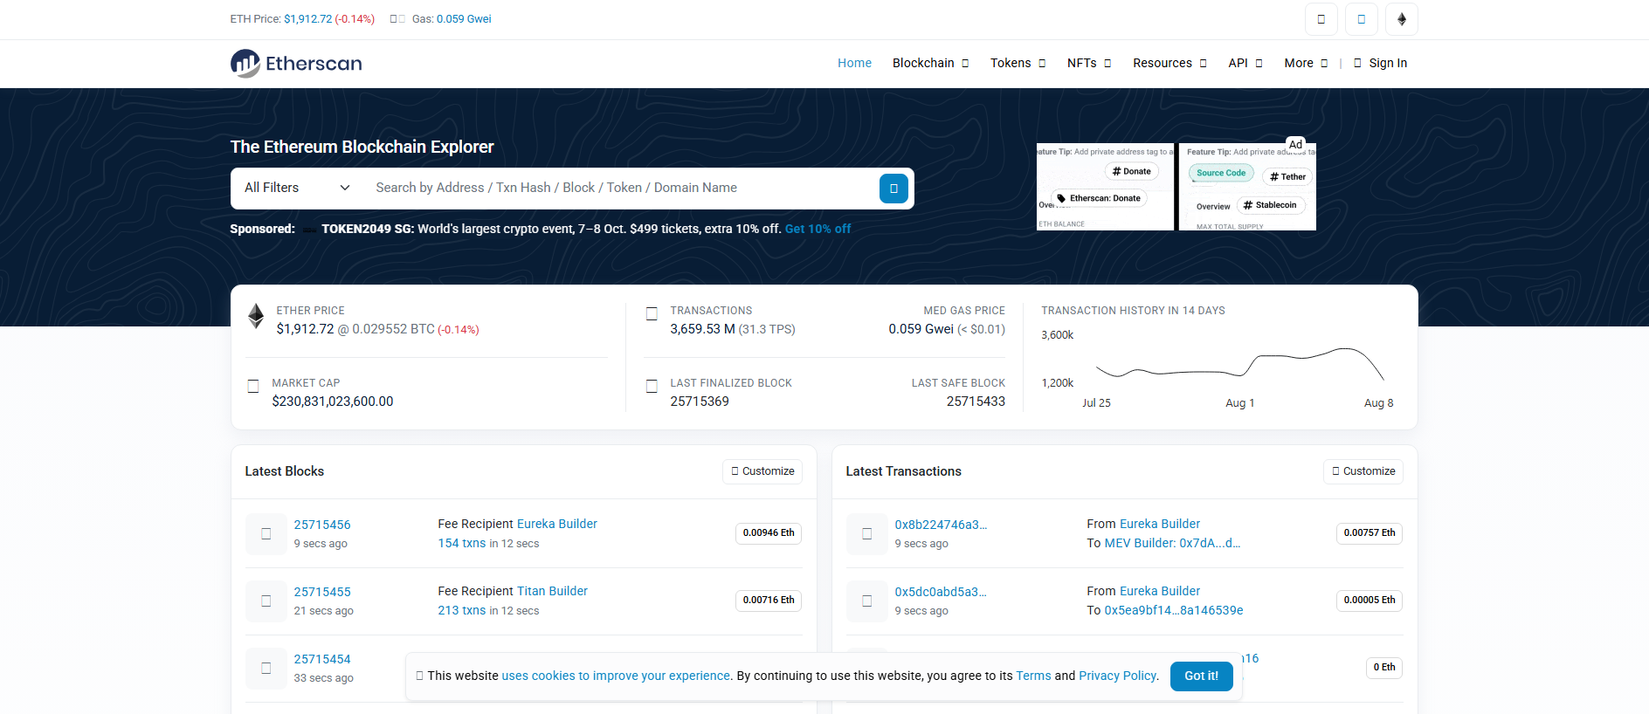Click the gas pump icon next to Gas
1649x714 pixels.
[397, 19]
